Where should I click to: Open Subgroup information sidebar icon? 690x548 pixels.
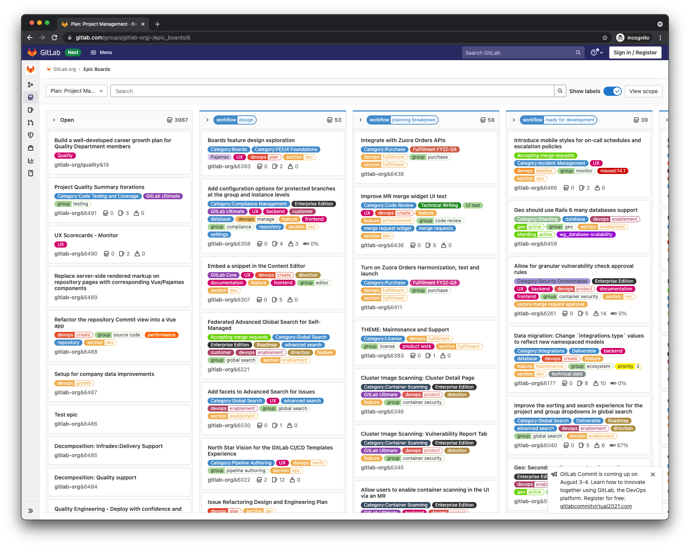31,85
